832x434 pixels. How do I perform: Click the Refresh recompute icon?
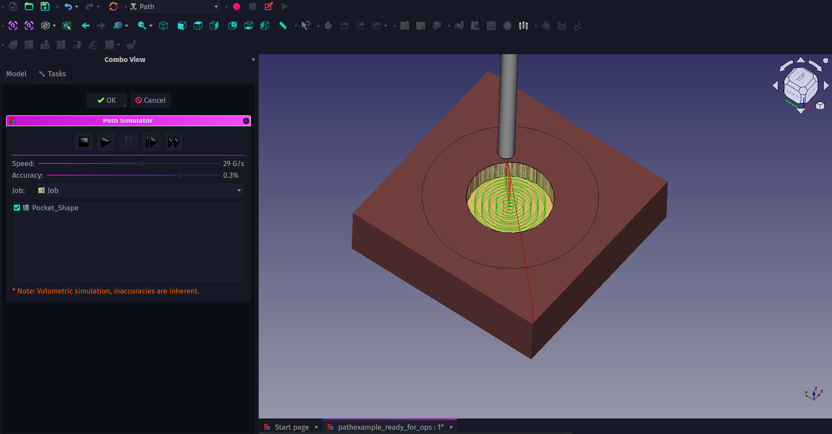click(x=114, y=7)
